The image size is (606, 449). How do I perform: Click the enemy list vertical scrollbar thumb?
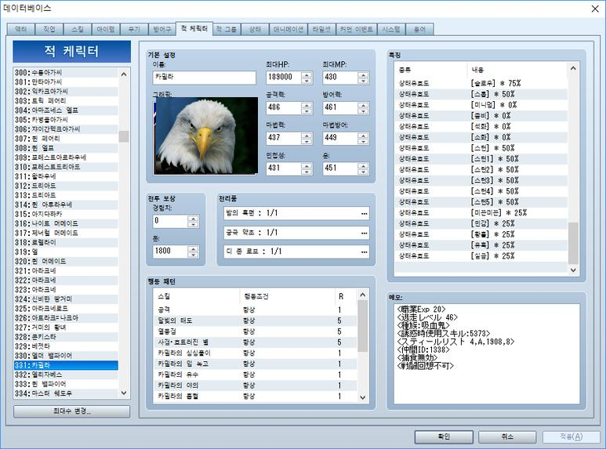124,136
